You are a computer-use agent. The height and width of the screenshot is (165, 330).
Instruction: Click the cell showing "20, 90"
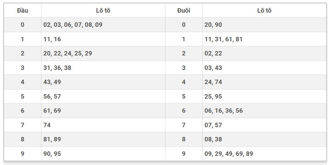[x=213, y=25]
